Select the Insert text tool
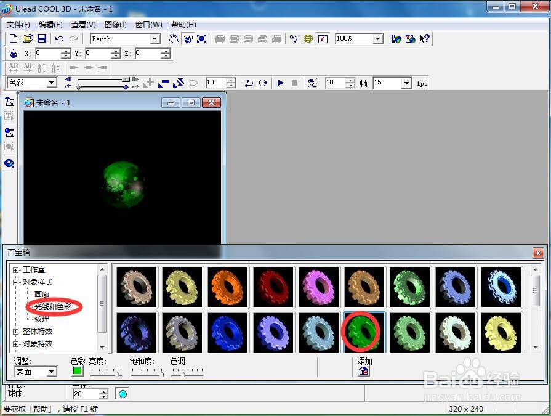Screen dimensions: 551x416 9,102
